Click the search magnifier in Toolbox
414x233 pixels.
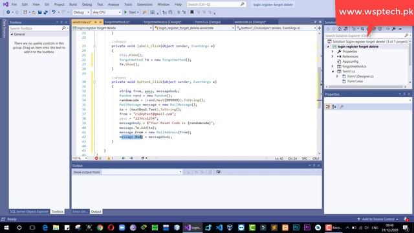point(63,28)
